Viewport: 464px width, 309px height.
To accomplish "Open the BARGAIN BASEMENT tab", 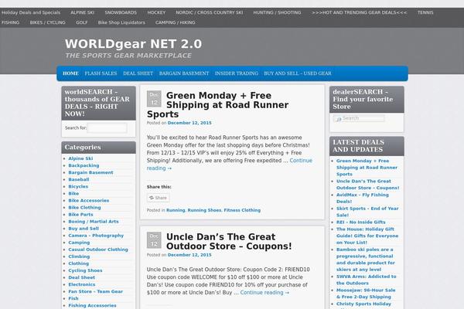I will [x=184, y=73].
